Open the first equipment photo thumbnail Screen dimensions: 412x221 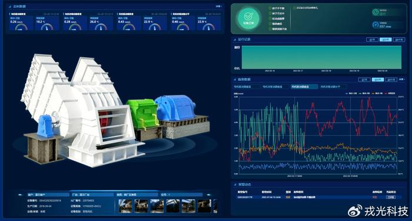point(125,206)
